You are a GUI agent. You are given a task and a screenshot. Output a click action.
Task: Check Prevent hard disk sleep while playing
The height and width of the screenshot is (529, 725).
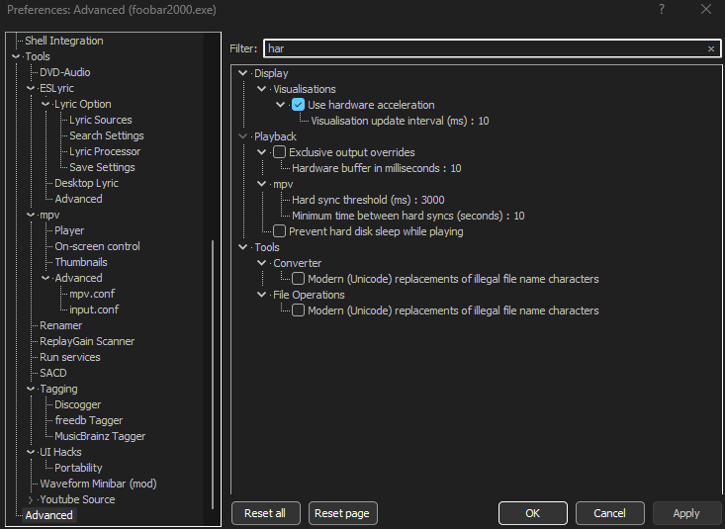279,231
